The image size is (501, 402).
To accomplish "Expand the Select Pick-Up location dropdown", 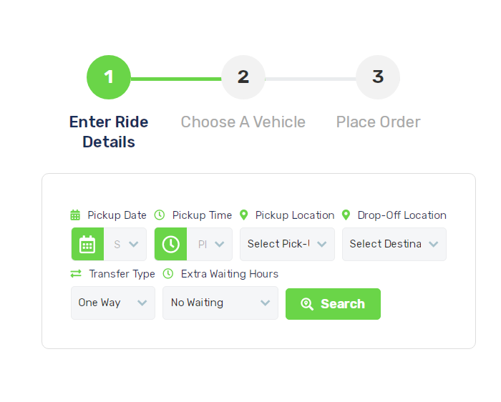I will pyautogui.click(x=287, y=244).
